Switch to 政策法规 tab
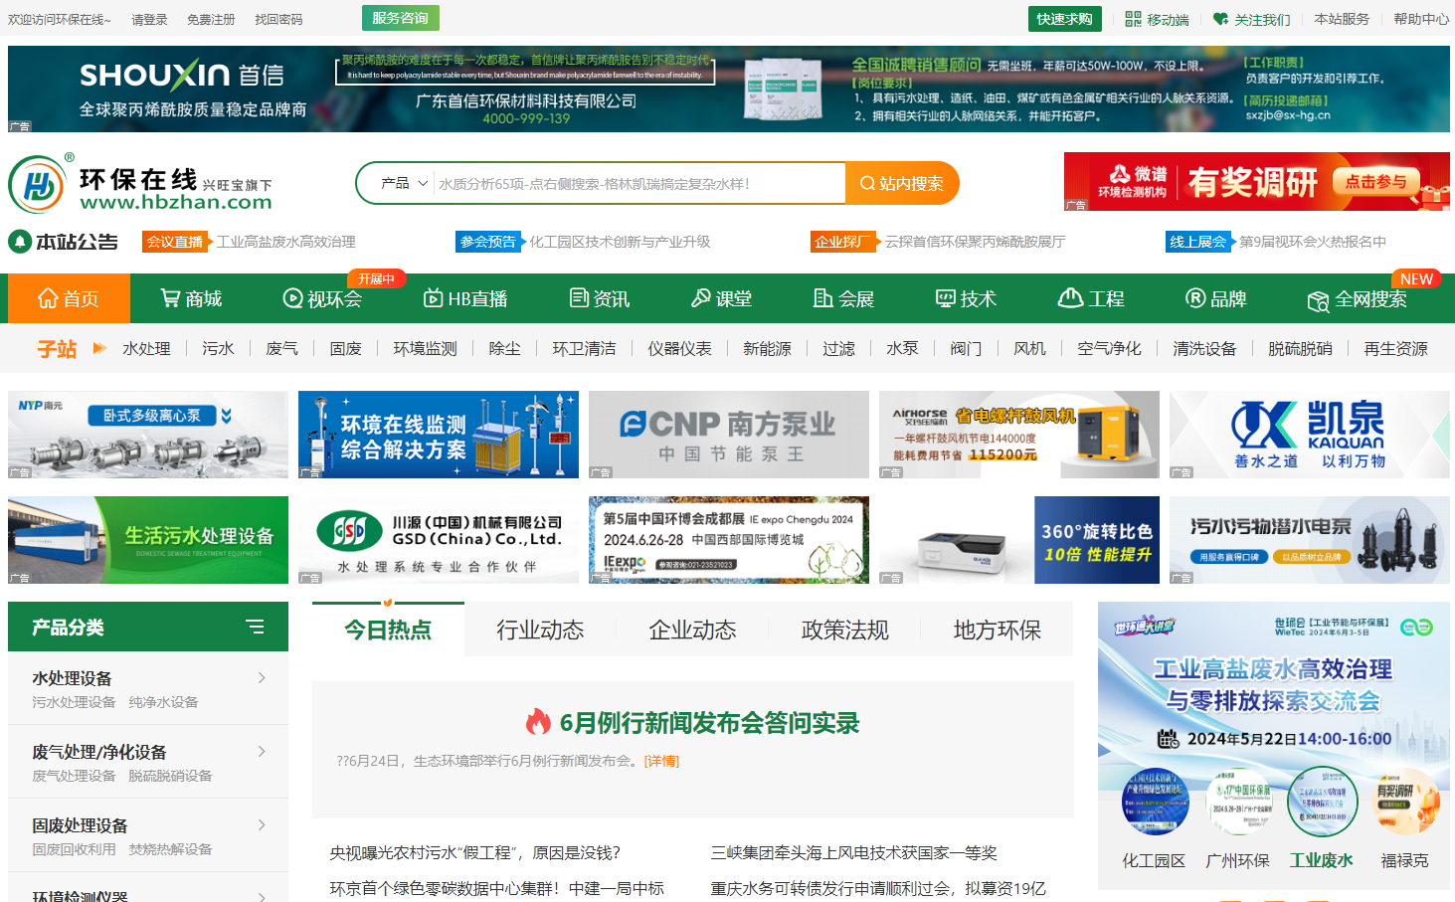Image resolution: width=1455 pixels, height=902 pixels. pyautogui.click(x=844, y=630)
